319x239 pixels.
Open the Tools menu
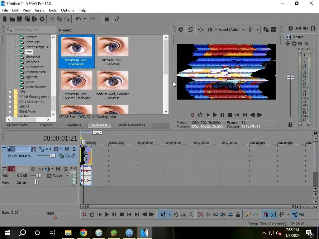pyautogui.click(x=52, y=10)
